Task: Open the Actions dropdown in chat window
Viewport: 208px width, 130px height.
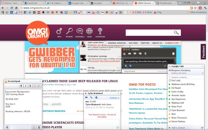Action: tap(114, 98)
